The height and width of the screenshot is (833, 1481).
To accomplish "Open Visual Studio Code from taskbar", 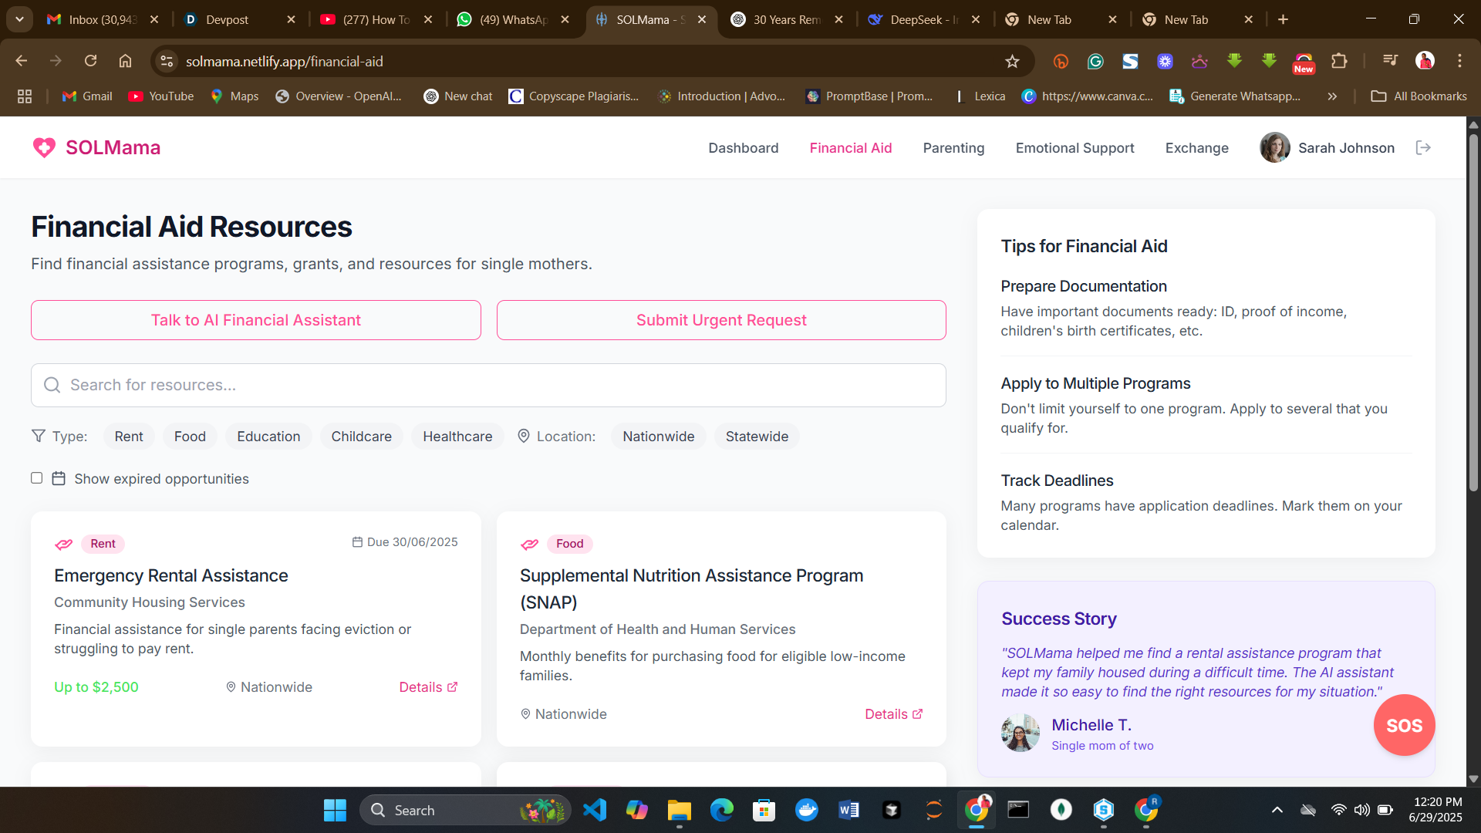I will 595,810.
